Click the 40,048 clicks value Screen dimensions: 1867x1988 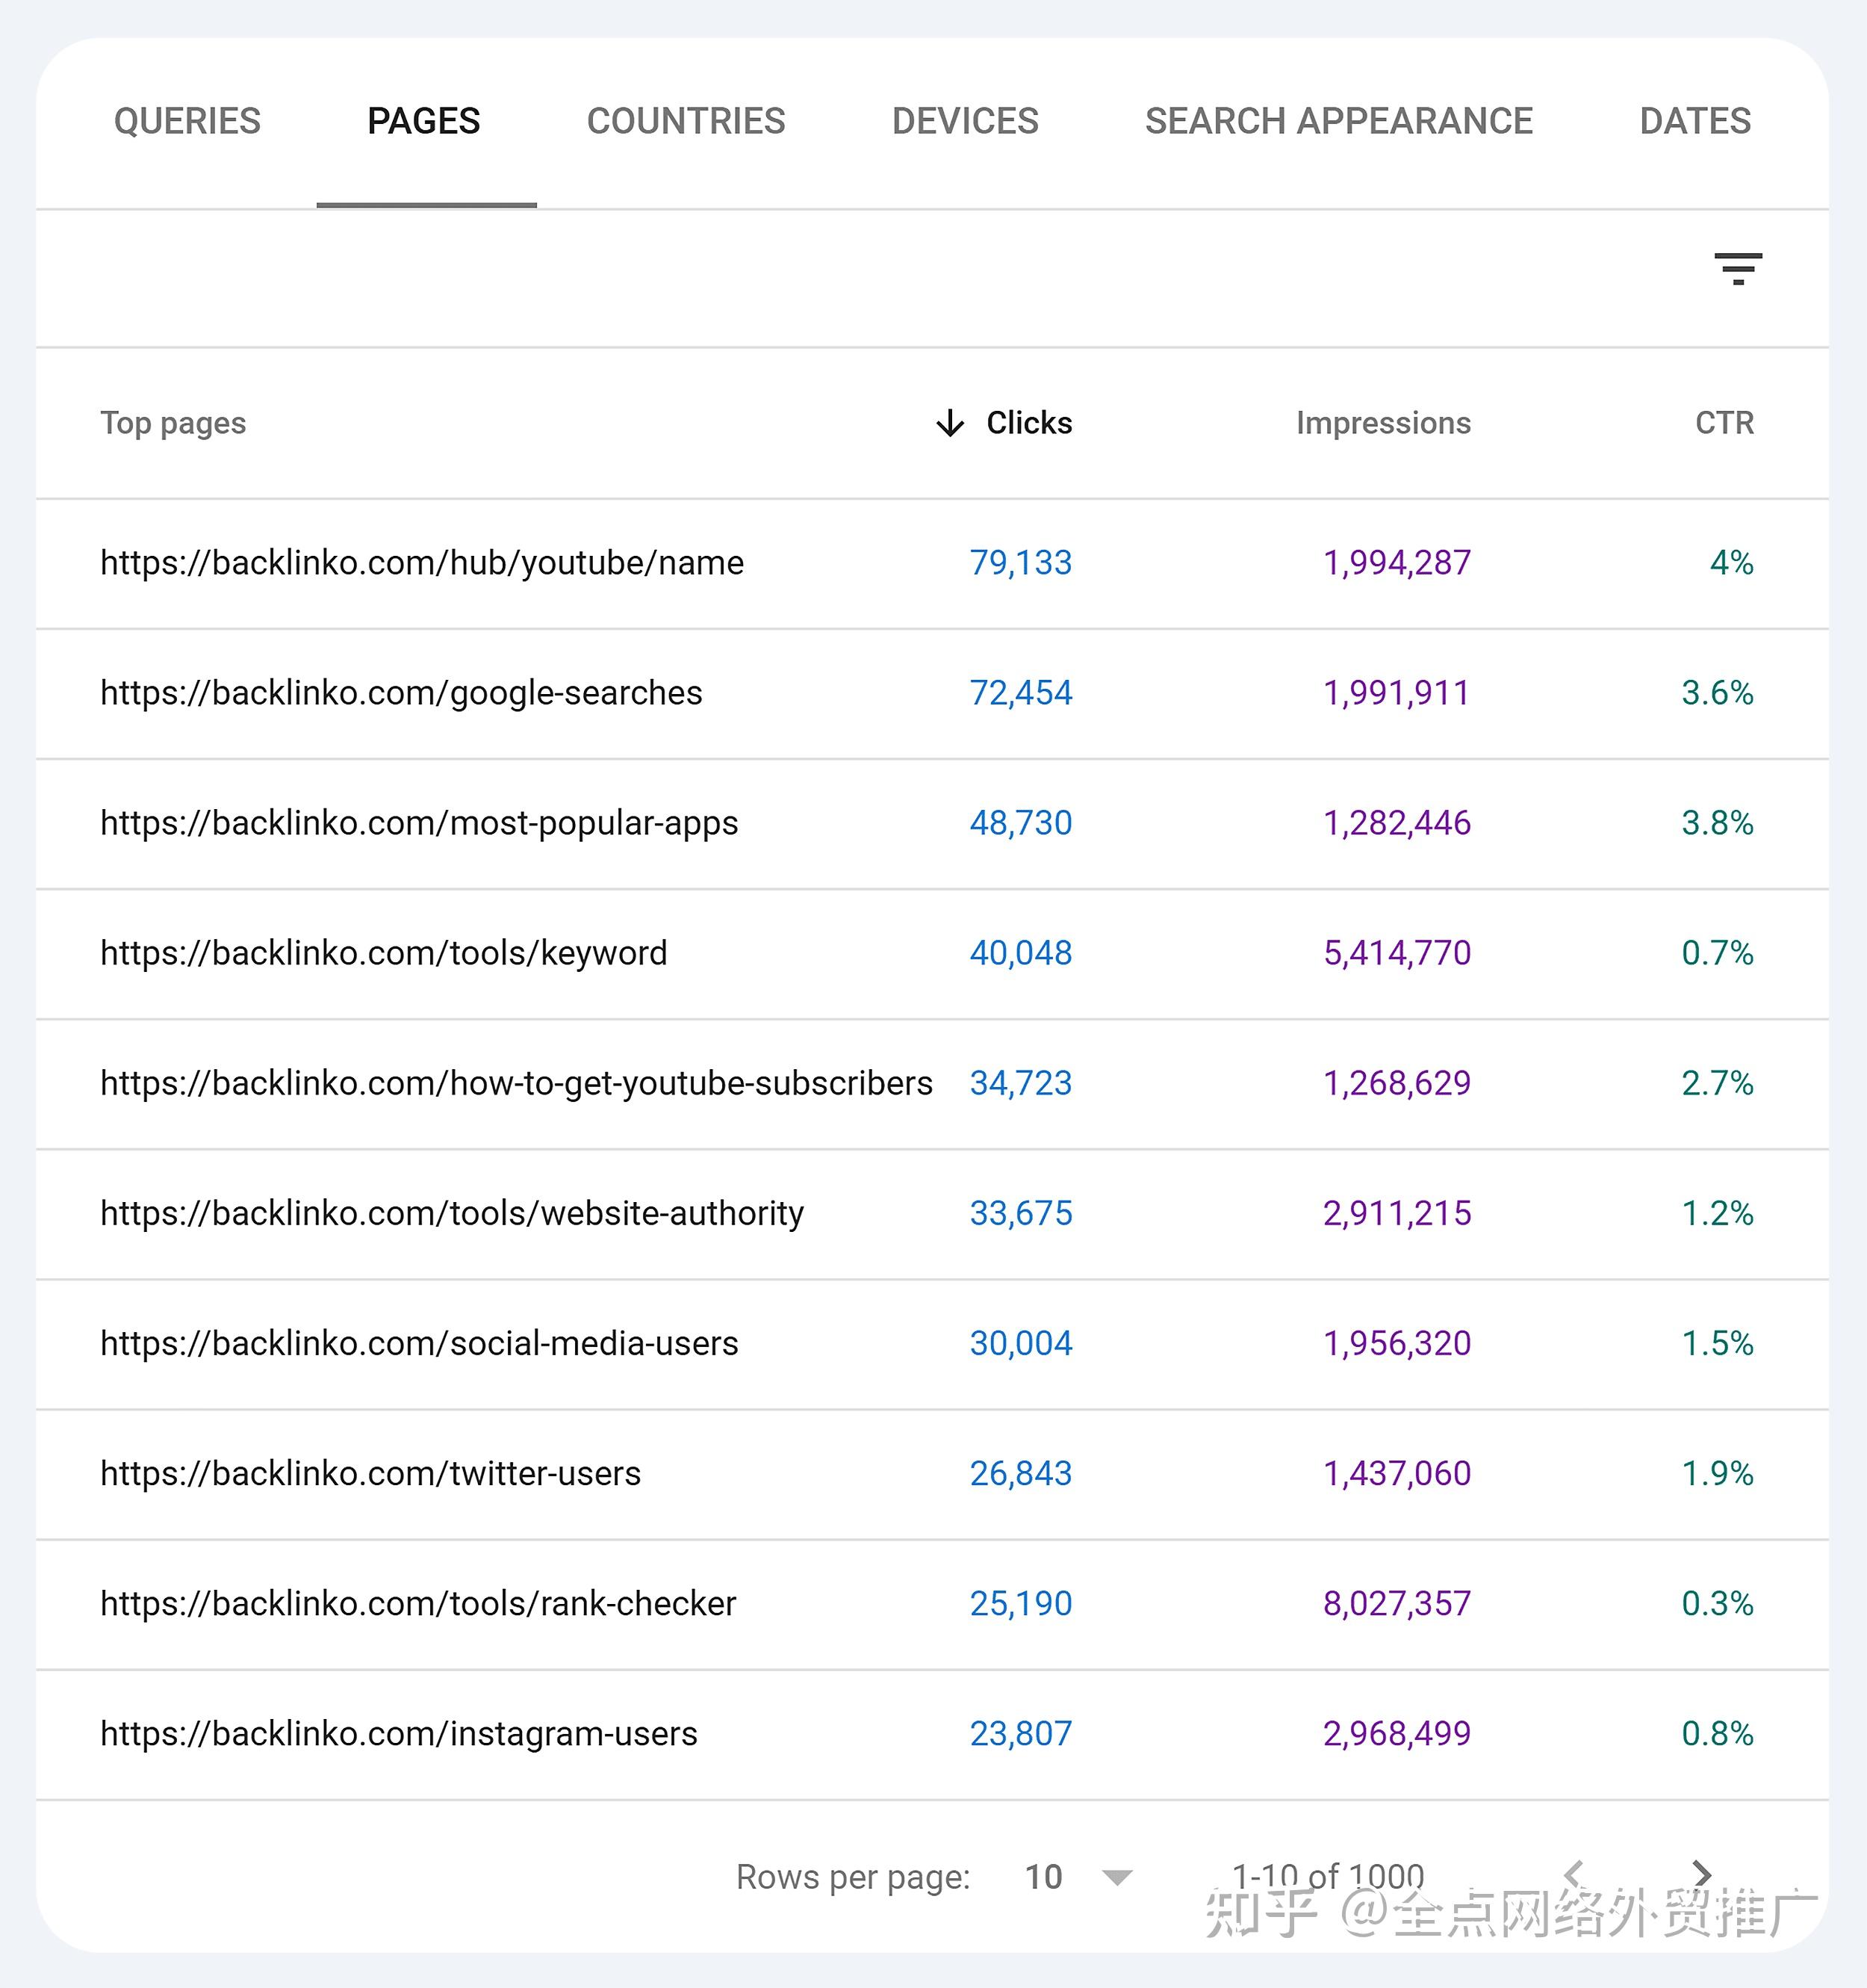point(1020,953)
